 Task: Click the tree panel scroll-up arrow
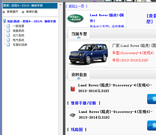point(60,5)
